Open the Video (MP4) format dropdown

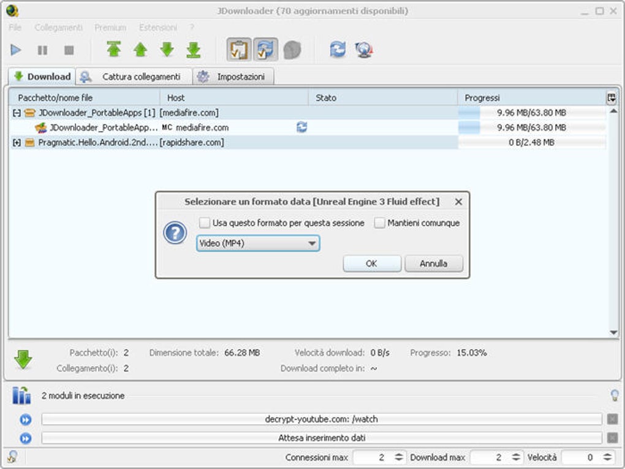click(259, 243)
